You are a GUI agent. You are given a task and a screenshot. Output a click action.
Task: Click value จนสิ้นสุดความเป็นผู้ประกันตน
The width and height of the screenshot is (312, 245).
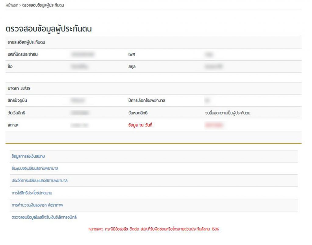pos(227,113)
